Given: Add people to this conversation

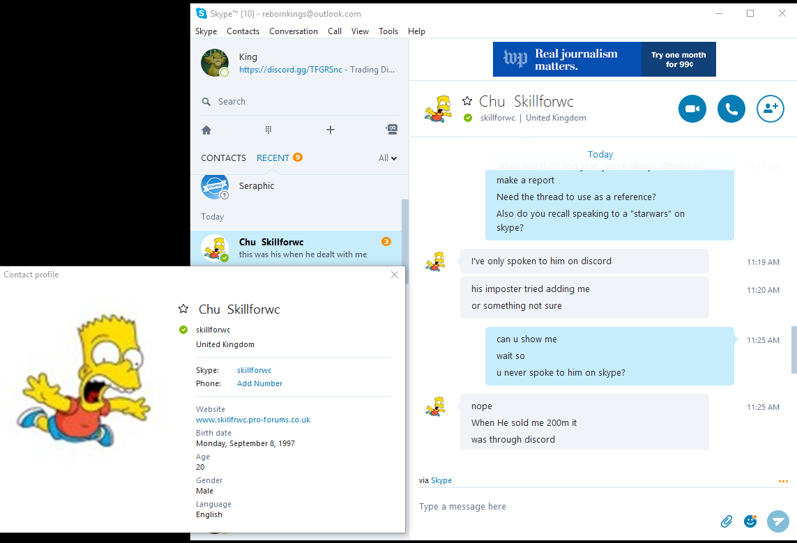Looking at the screenshot, I should coord(770,109).
